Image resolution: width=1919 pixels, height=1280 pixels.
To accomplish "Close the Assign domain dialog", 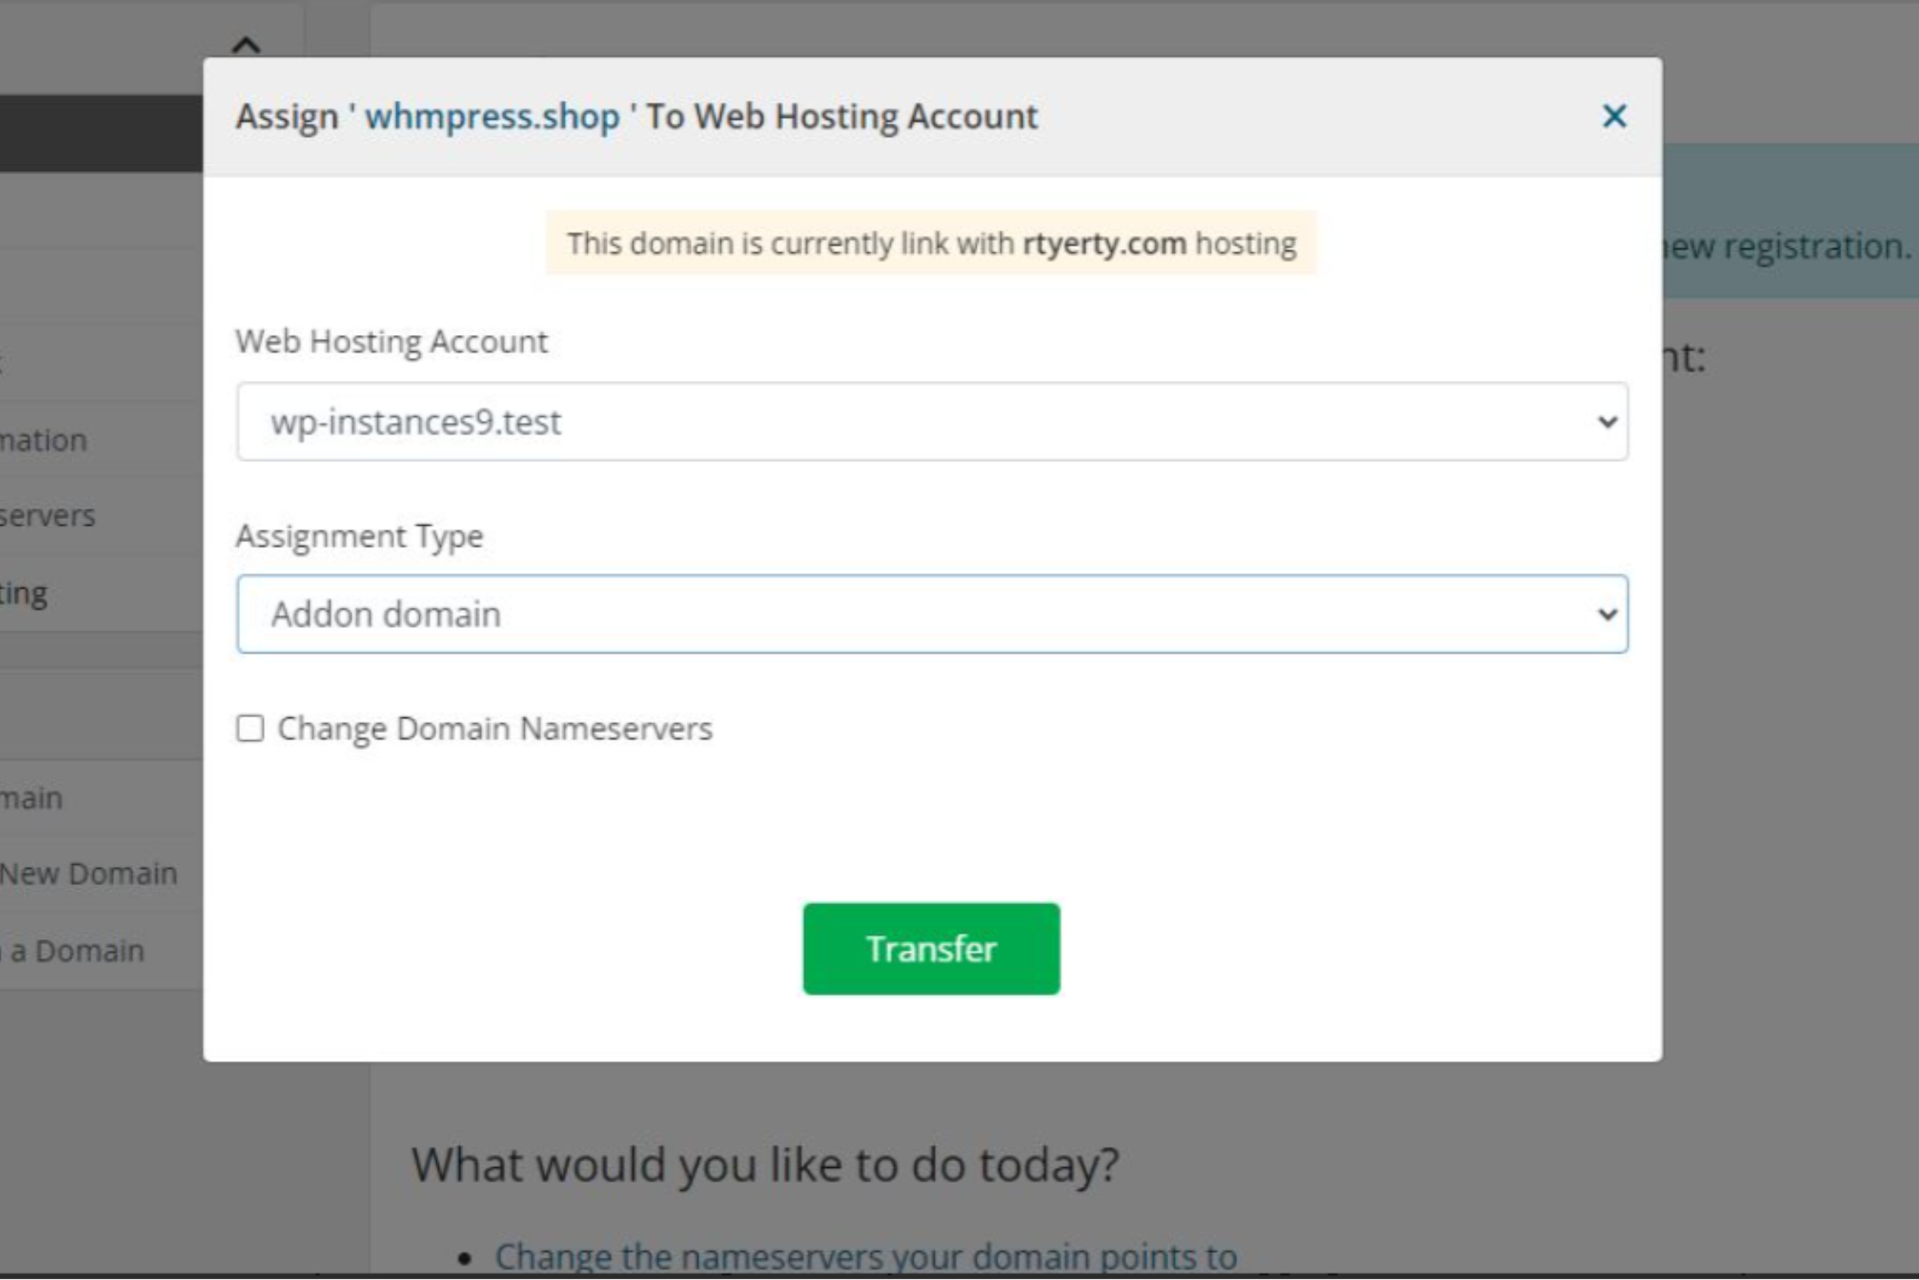I will [x=1614, y=116].
